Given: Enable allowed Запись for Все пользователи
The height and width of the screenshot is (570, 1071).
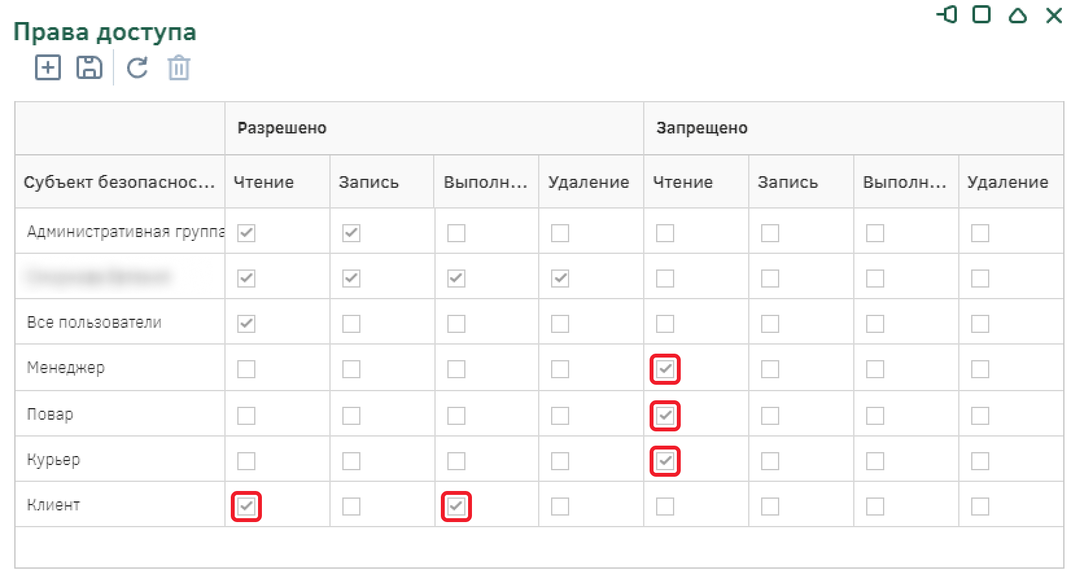Looking at the screenshot, I should [351, 324].
